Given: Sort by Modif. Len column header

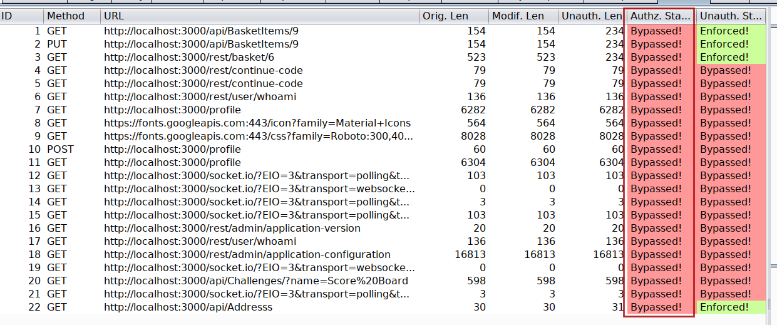Looking at the screenshot, I should (x=523, y=16).
